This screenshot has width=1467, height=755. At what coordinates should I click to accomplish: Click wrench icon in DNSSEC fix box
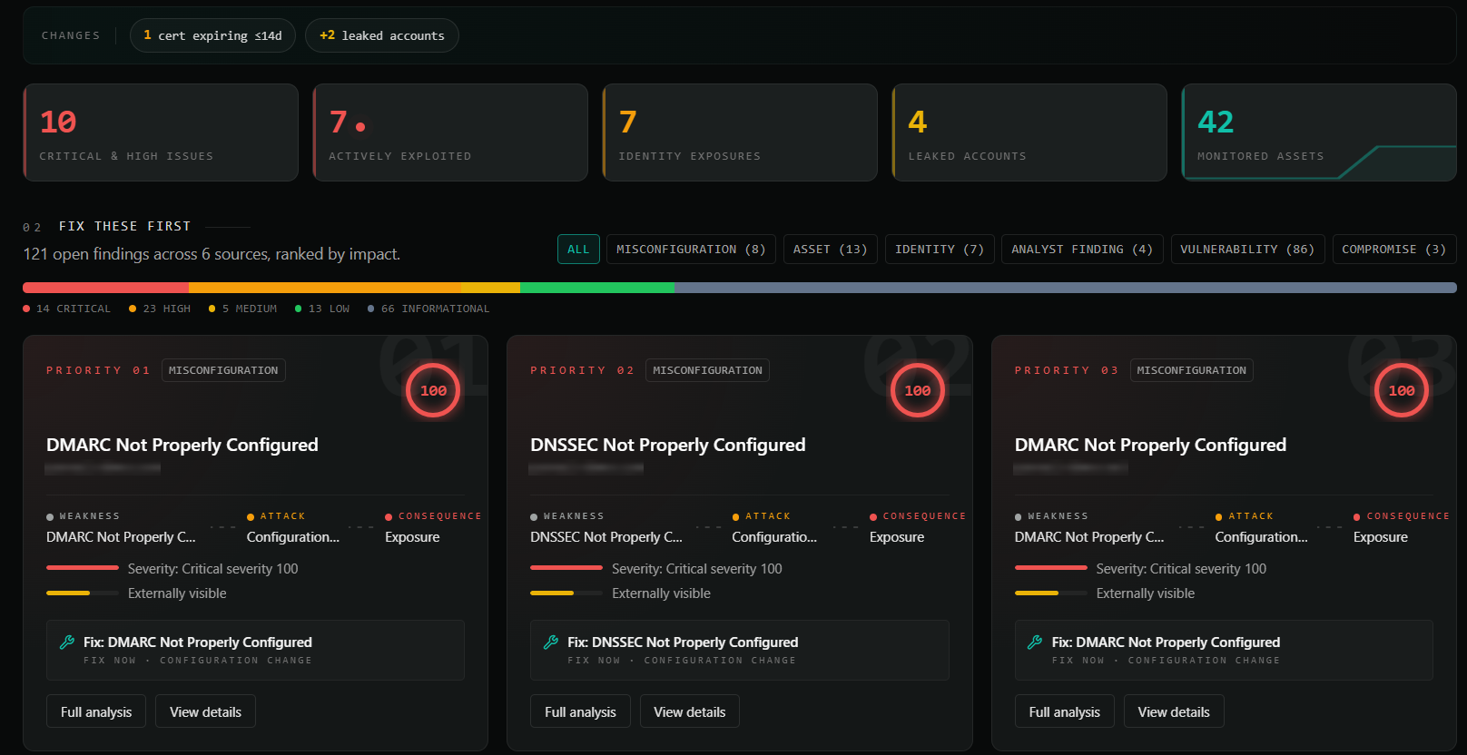551,642
